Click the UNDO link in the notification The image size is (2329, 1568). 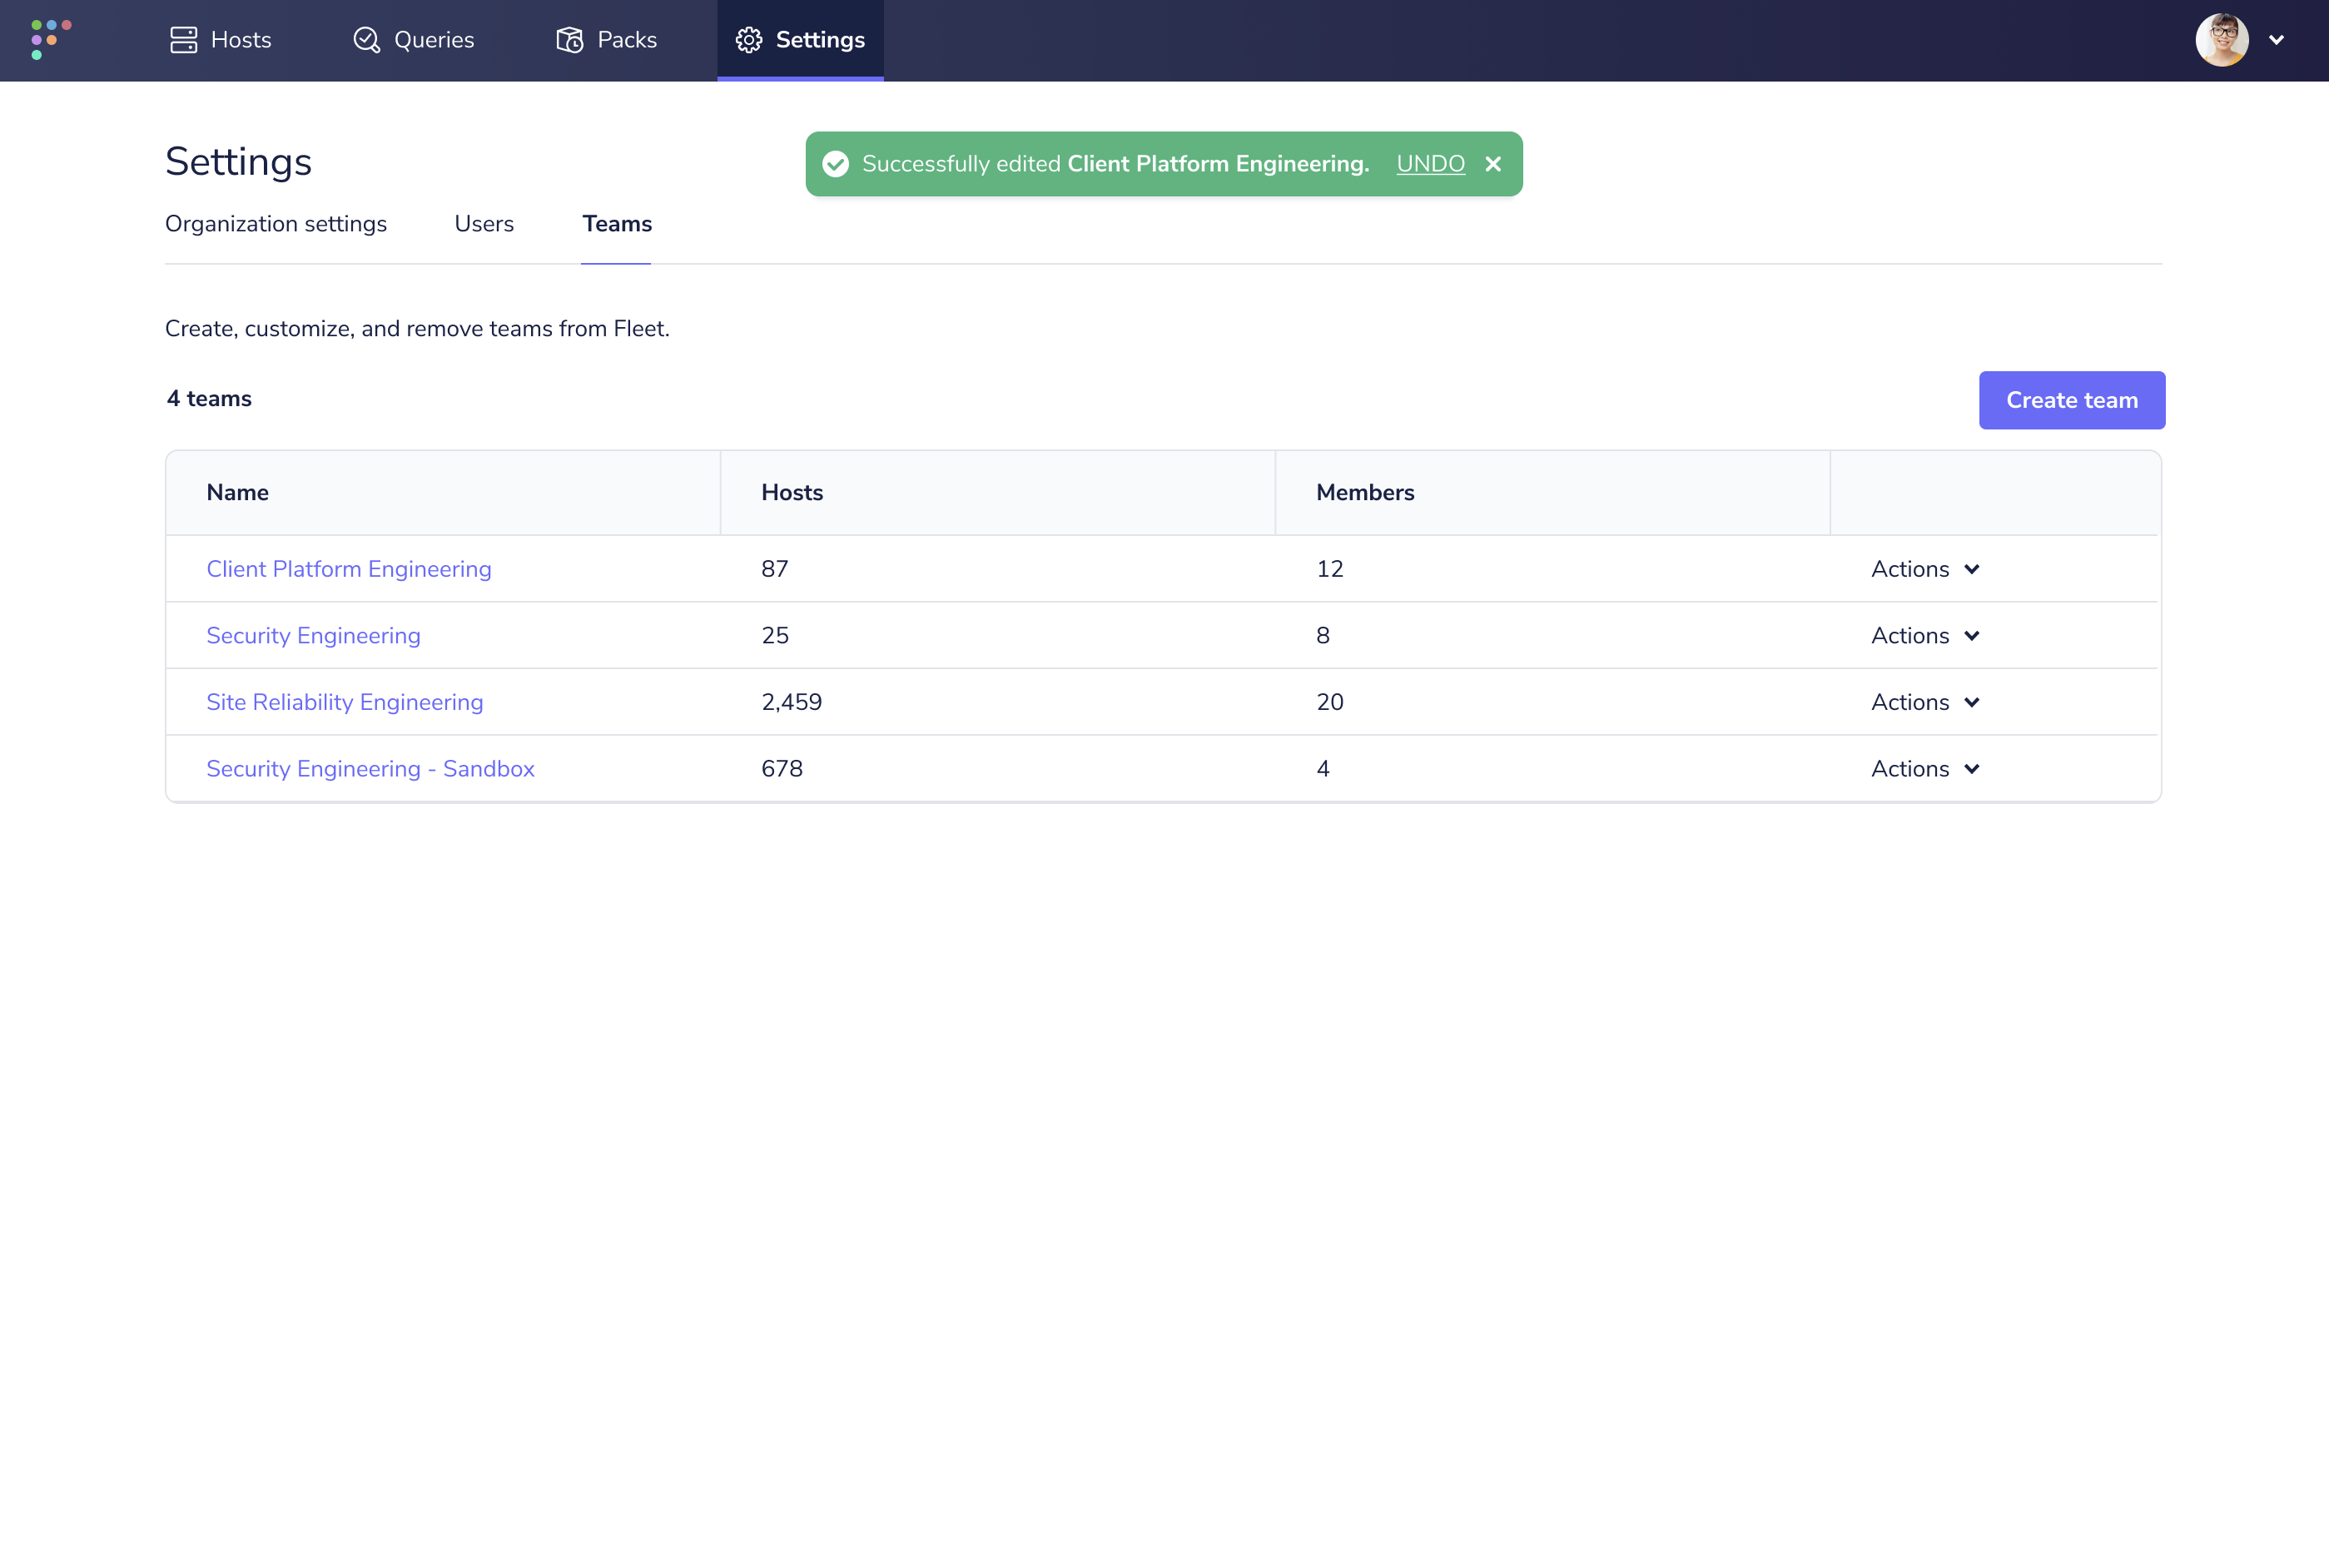coord(1430,163)
